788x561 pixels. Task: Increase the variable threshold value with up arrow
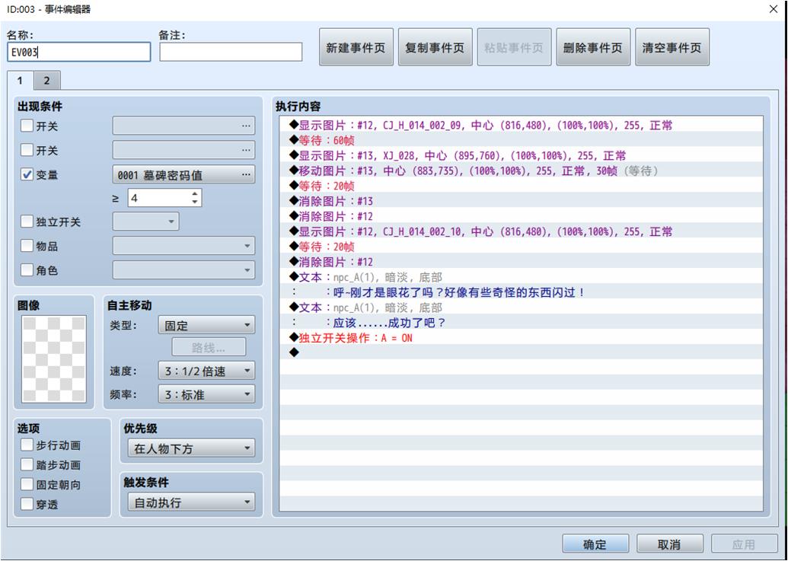(x=195, y=194)
